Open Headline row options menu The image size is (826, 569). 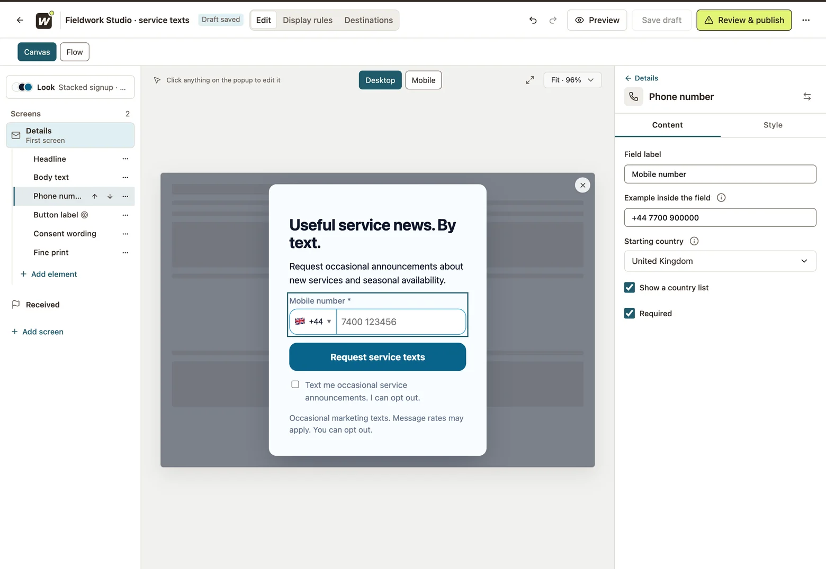[x=125, y=159]
